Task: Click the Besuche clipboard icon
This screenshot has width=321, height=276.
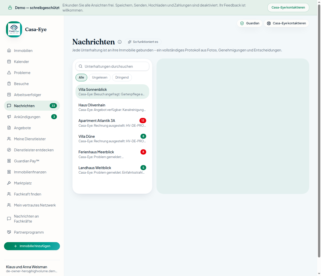Action: [x=9, y=84]
